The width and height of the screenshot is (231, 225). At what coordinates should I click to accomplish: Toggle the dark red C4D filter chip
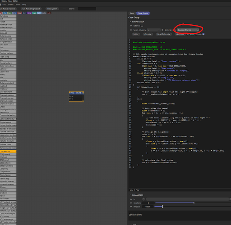point(49,13)
